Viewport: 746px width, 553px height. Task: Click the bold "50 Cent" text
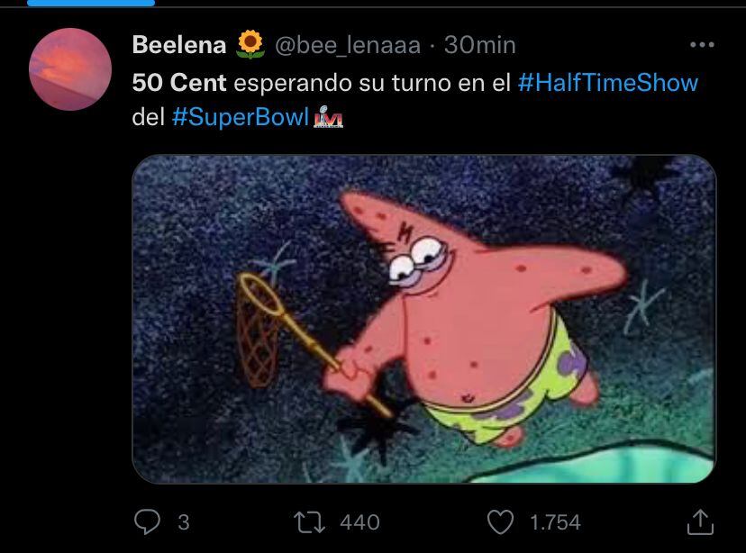pyautogui.click(x=178, y=82)
